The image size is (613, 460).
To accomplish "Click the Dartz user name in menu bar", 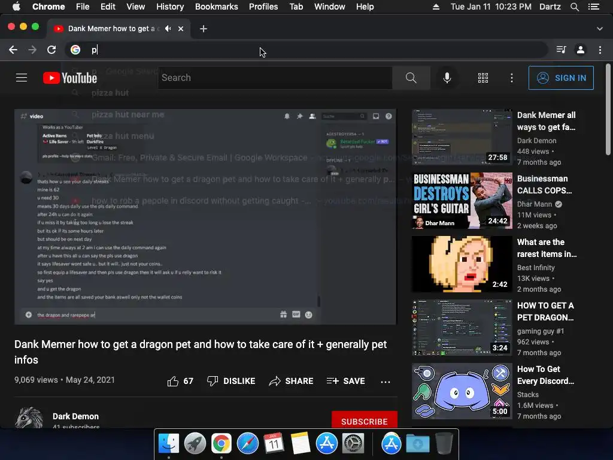I will coord(550,7).
